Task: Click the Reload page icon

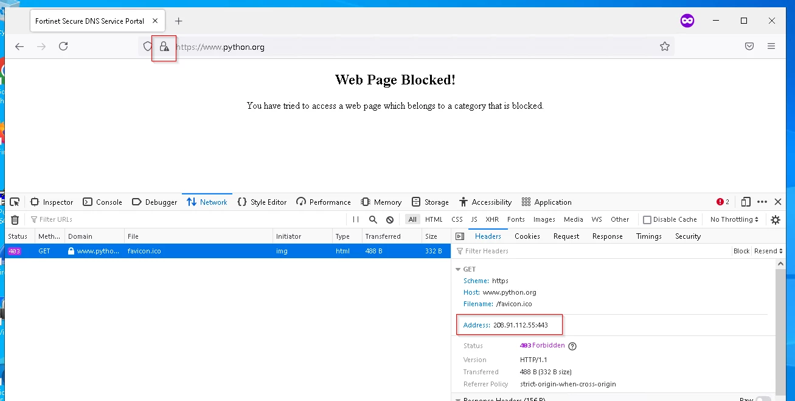Action: pos(63,46)
